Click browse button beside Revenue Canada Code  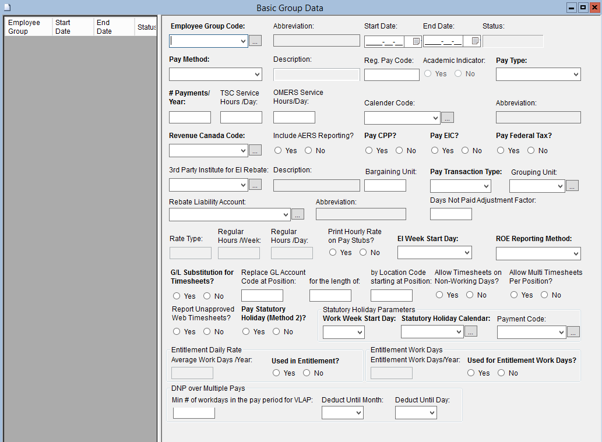tap(255, 150)
